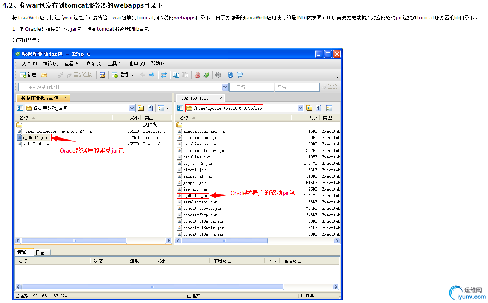Open the 文件(F) menu
488x303 pixels.
(x=29, y=64)
